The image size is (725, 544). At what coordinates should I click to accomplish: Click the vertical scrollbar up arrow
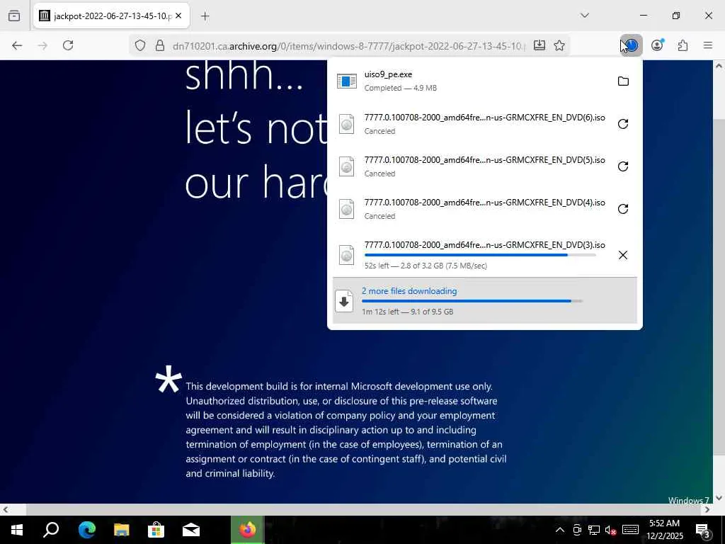pyautogui.click(x=719, y=66)
